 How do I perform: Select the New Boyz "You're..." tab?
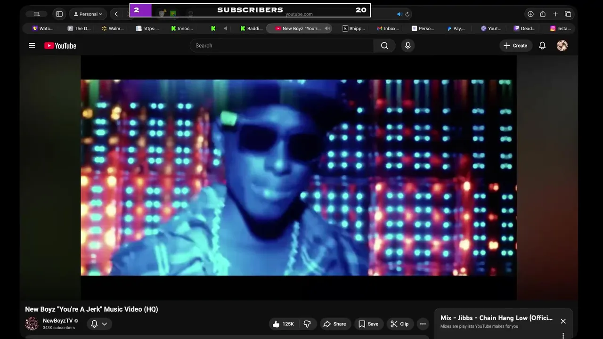(299, 28)
